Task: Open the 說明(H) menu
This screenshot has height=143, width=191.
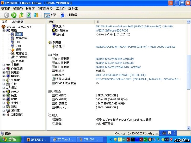Action: coord(73,9)
